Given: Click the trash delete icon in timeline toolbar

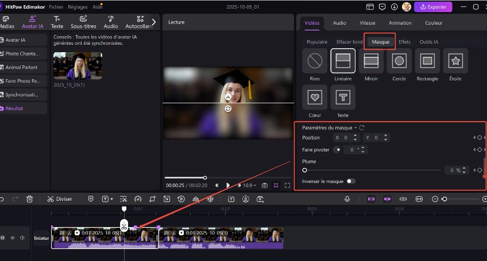Looking at the screenshot, I should [x=30, y=199].
